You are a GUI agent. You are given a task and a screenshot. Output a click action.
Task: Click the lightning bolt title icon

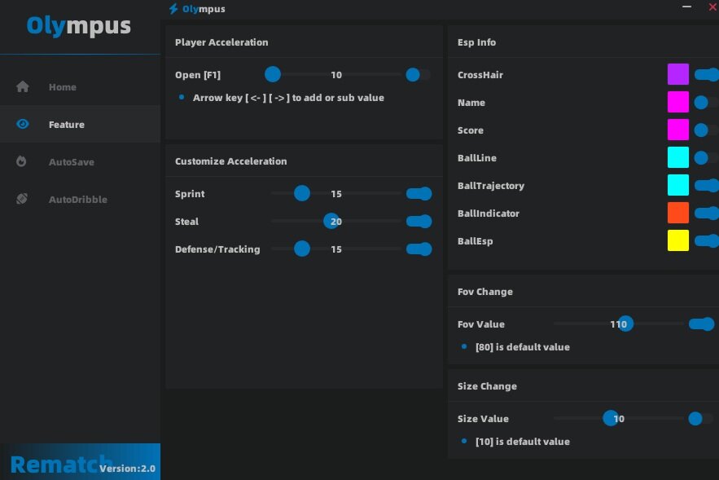(173, 9)
